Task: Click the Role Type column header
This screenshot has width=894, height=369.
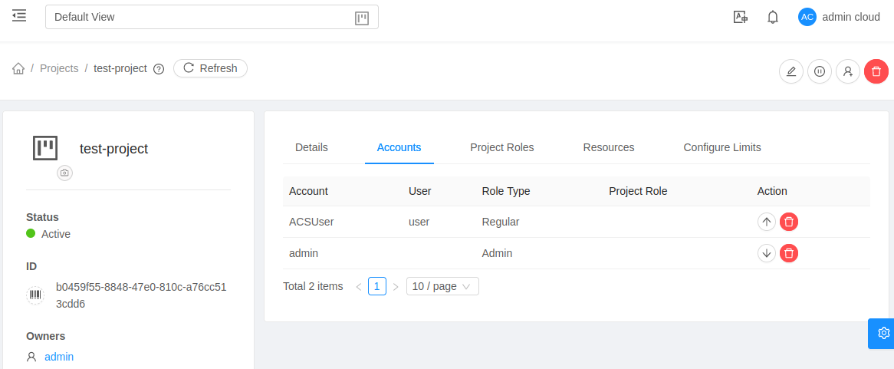Action: (x=506, y=191)
